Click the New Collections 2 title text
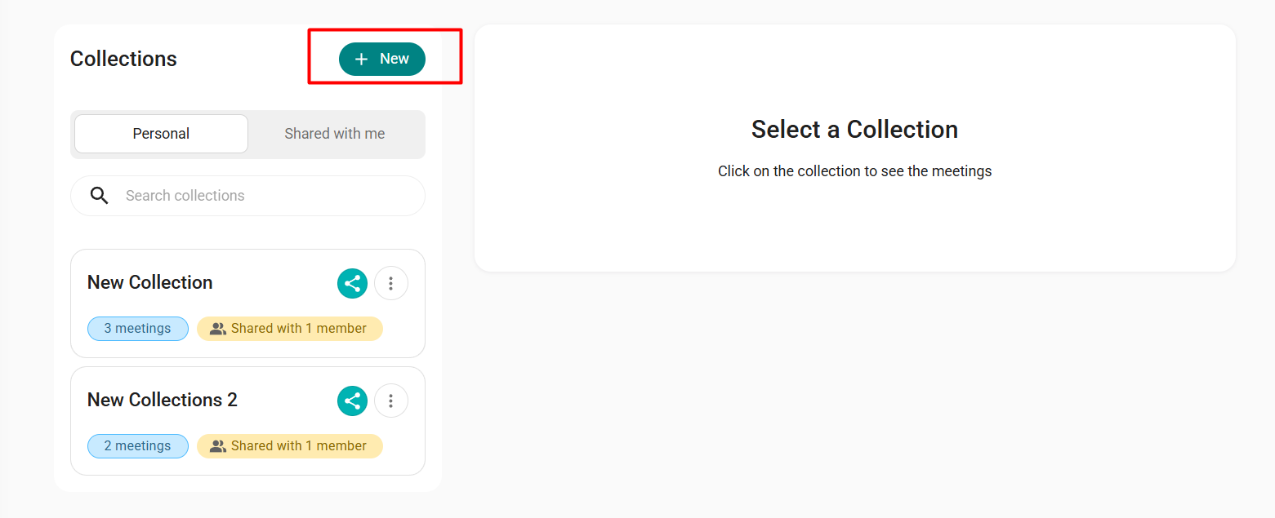1275x518 pixels. point(163,400)
